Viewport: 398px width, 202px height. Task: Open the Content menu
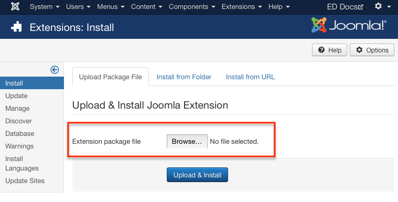(x=147, y=7)
